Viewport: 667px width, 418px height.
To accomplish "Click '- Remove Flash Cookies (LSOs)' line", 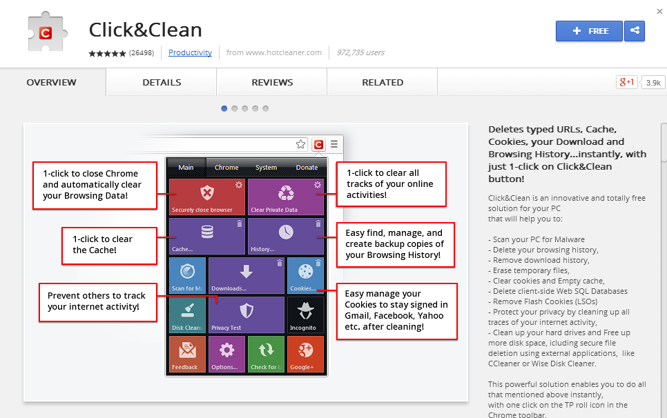I will click(x=543, y=301).
